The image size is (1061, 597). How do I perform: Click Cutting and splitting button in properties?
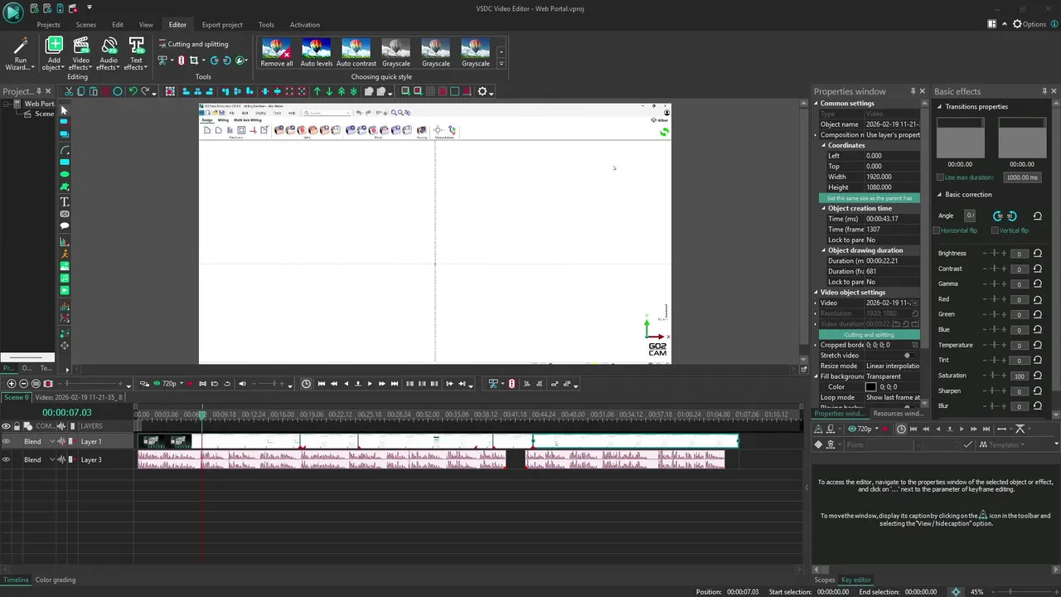(x=870, y=334)
